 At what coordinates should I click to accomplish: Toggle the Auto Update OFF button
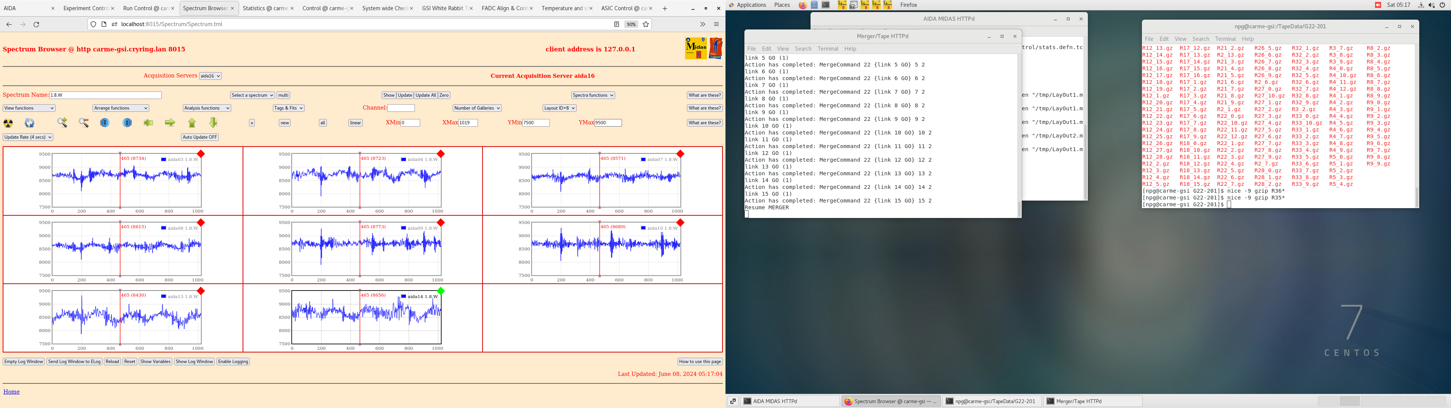[x=200, y=137]
